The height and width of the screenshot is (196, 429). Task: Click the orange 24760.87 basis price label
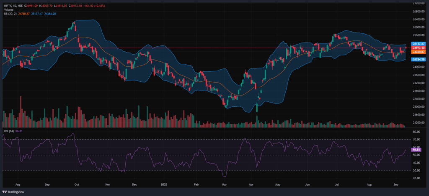(x=419, y=52)
